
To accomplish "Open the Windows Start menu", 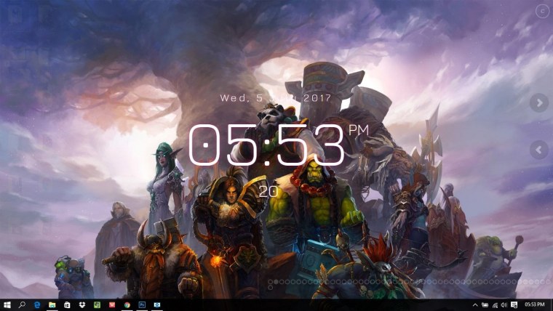I will tap(7, 304).
